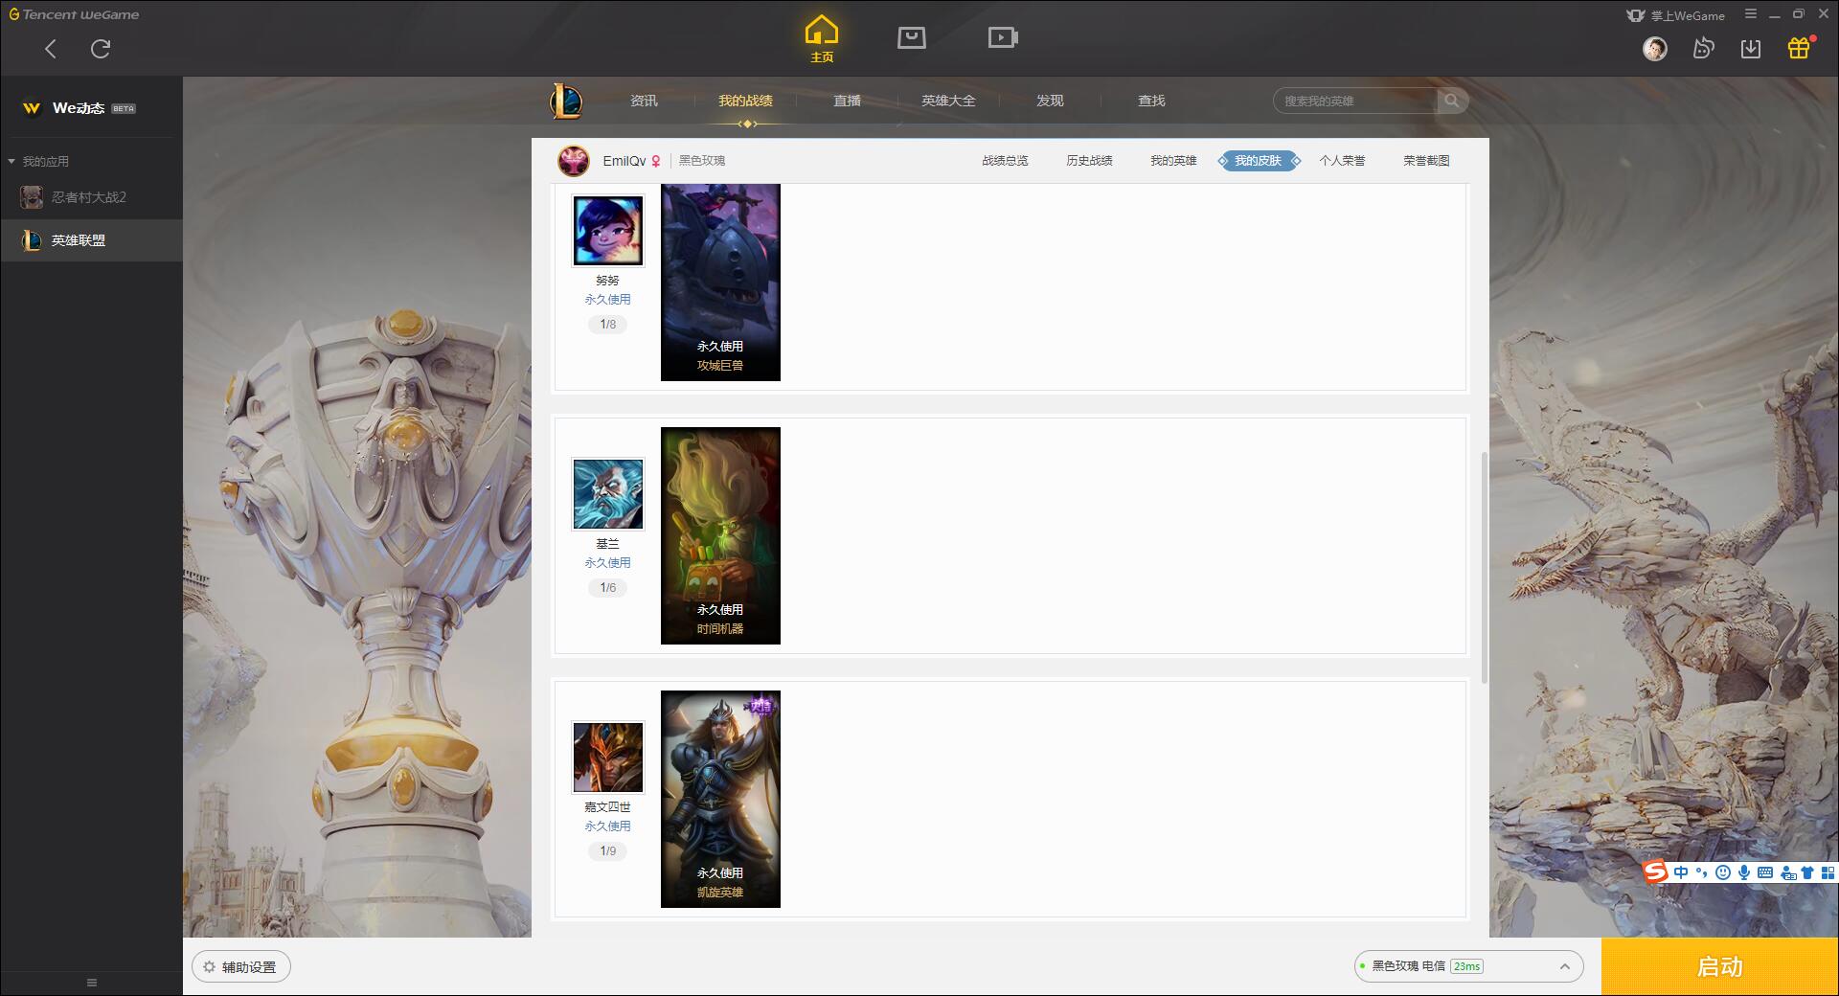This screenshot has width=1839, height=996.
Task: Open the 查找 tab
Action: pyautogui.click(x=1151, y=101)
